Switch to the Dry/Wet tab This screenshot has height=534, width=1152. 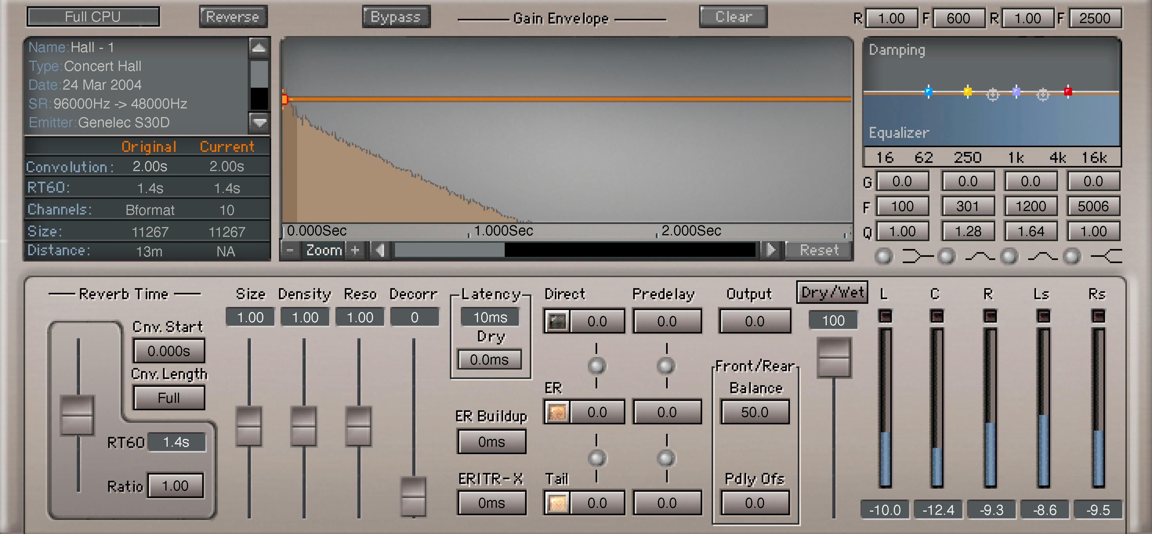point(832,293)
